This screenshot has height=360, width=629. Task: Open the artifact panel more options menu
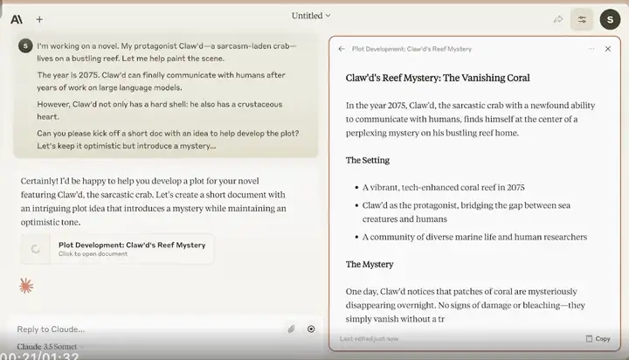[591, 49]
